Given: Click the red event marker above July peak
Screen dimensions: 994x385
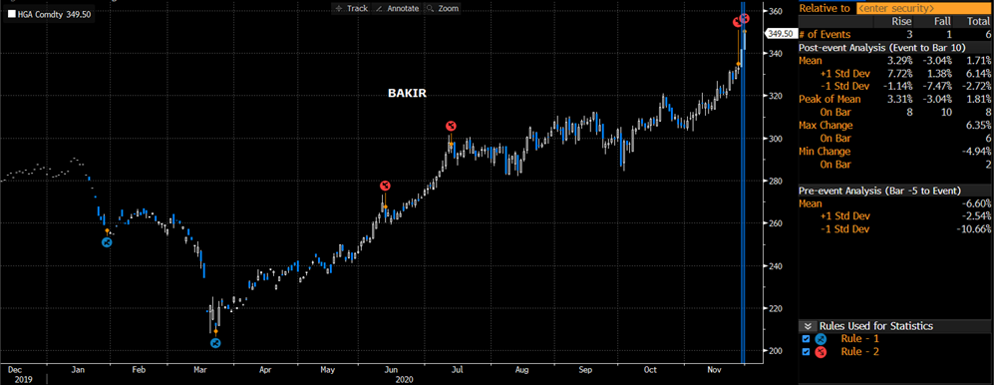Looking at the screenshot, I should point(451,126).
